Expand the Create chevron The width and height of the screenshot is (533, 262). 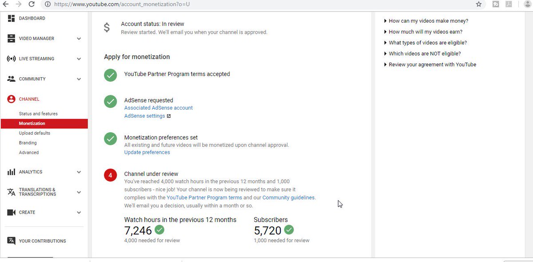79,212
